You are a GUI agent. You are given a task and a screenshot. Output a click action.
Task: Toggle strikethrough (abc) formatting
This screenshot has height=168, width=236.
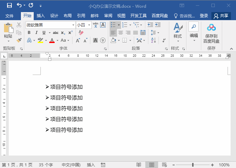pos(56,33)
